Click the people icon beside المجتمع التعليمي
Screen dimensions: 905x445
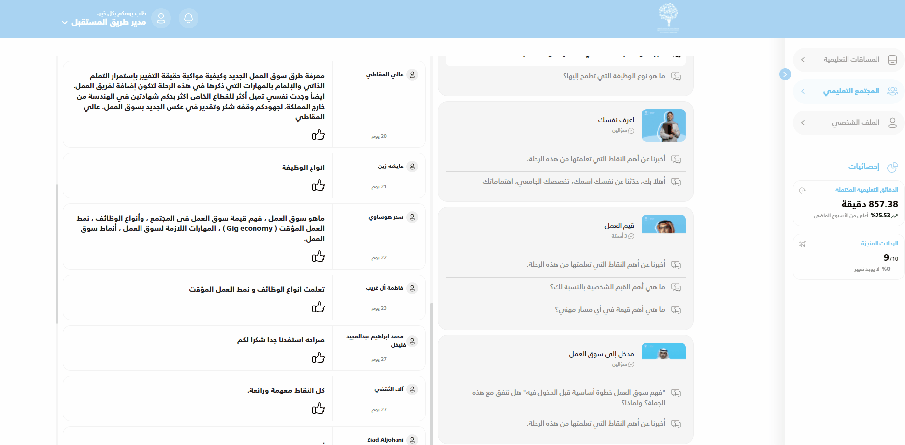tap(892, 91)
